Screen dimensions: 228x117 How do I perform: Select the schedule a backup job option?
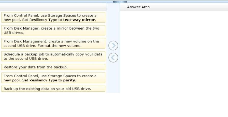[x=53, y=56]
